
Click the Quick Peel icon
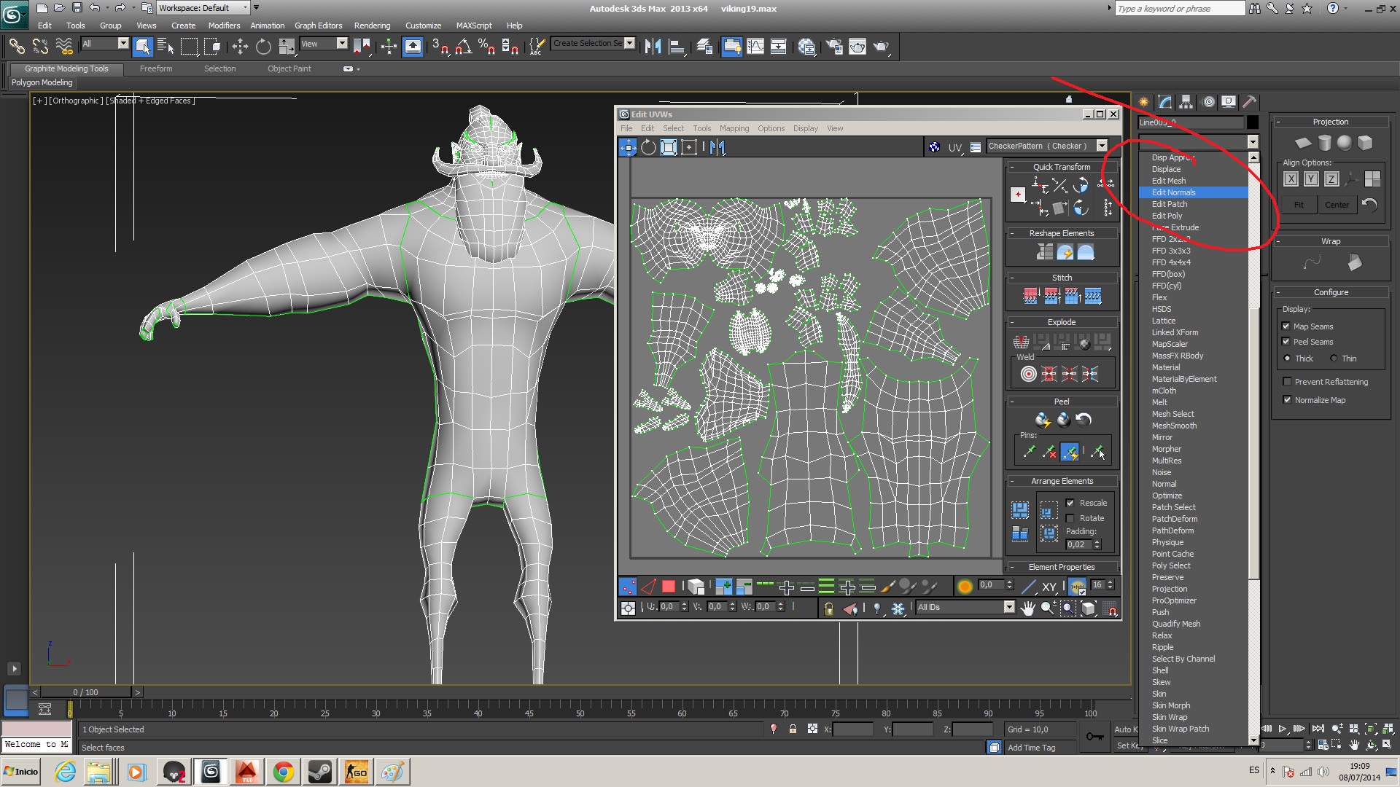tap(1043, 420)
